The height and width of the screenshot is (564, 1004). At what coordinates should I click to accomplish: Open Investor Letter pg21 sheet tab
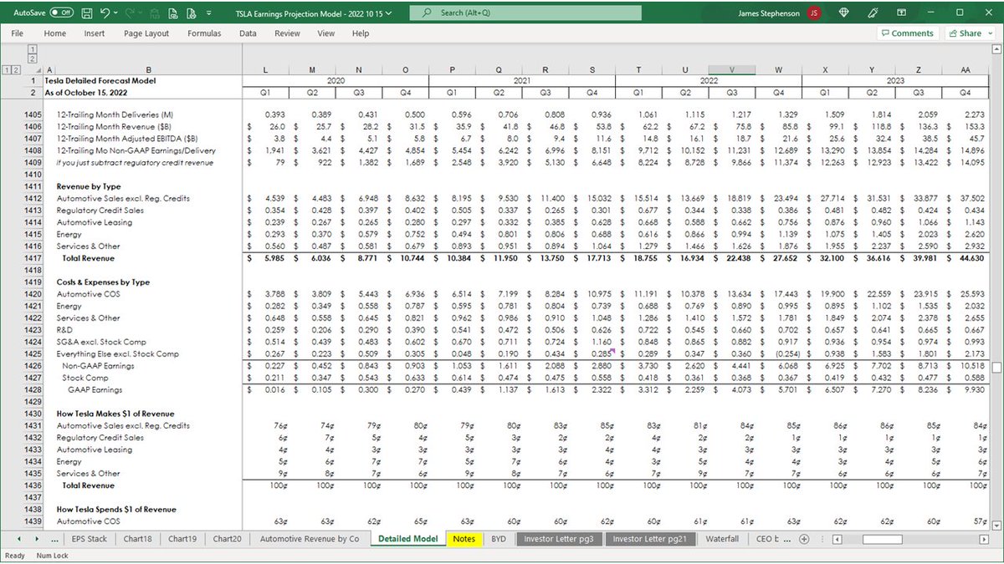click(x=649, y=539)
